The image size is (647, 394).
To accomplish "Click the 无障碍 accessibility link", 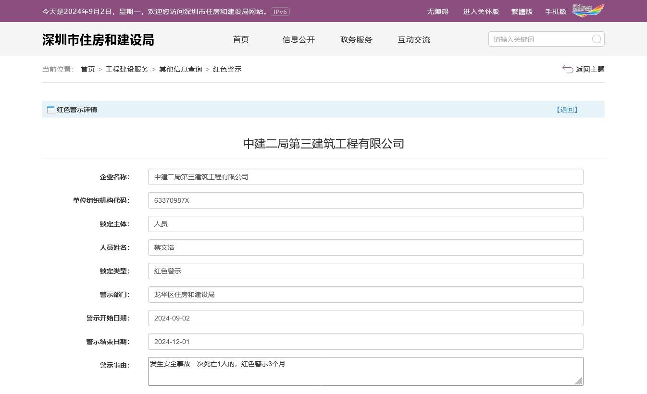I will point(437,12).
